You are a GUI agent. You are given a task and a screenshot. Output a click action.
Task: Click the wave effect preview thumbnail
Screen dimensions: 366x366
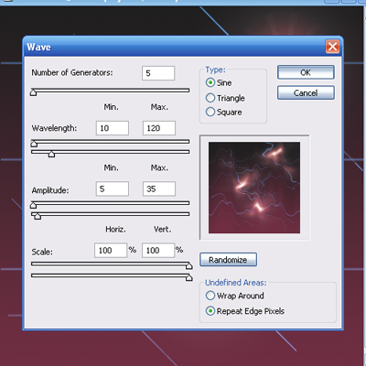pyautogui.click(x=254, y=188)
